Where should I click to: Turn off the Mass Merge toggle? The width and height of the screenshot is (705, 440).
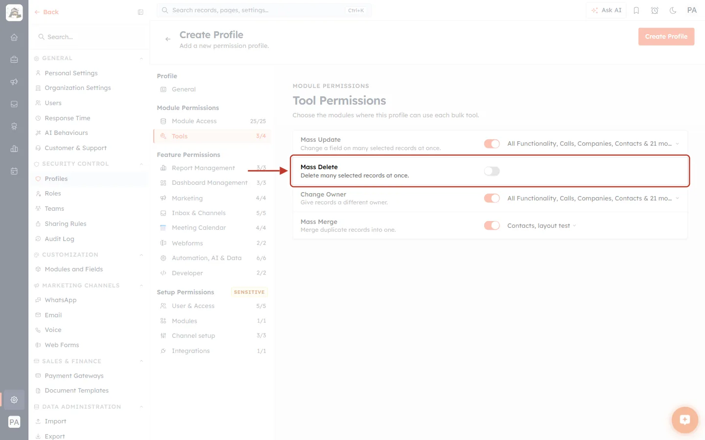coord(492,225)
